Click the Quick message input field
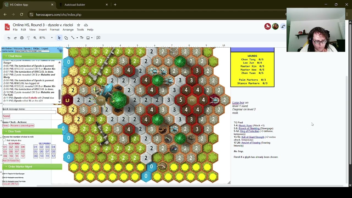Viewport: 352px width, 198px height. pos(29,112)
